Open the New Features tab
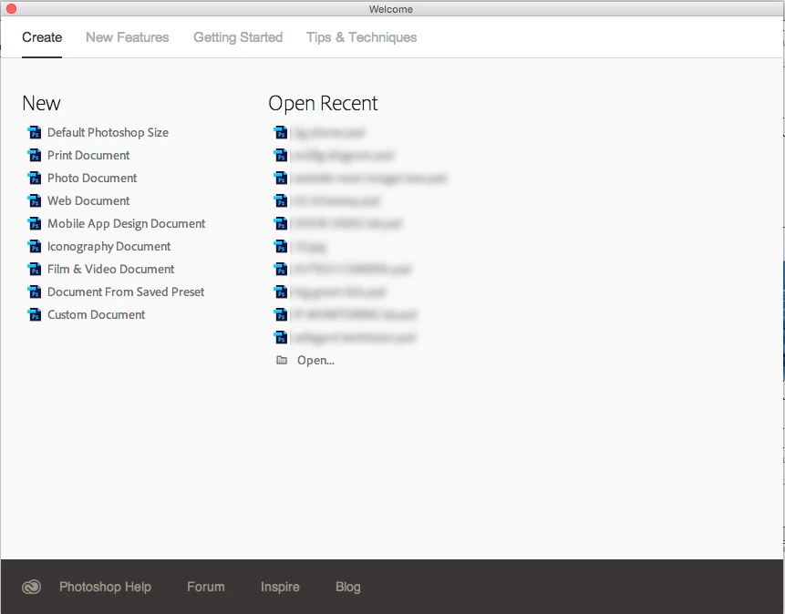The image size is (785, 614). tap(127, 37)
